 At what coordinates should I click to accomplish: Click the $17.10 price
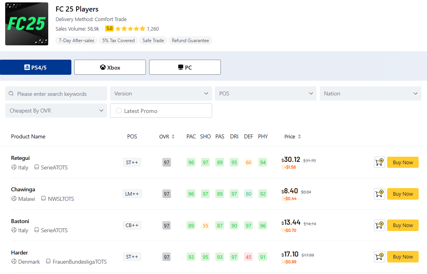[x=290, y=254]
